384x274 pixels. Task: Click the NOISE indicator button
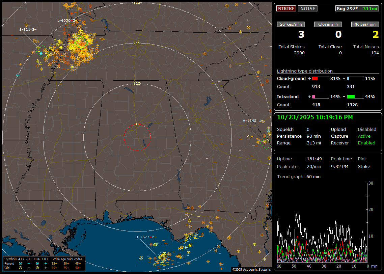coord(307,9)
